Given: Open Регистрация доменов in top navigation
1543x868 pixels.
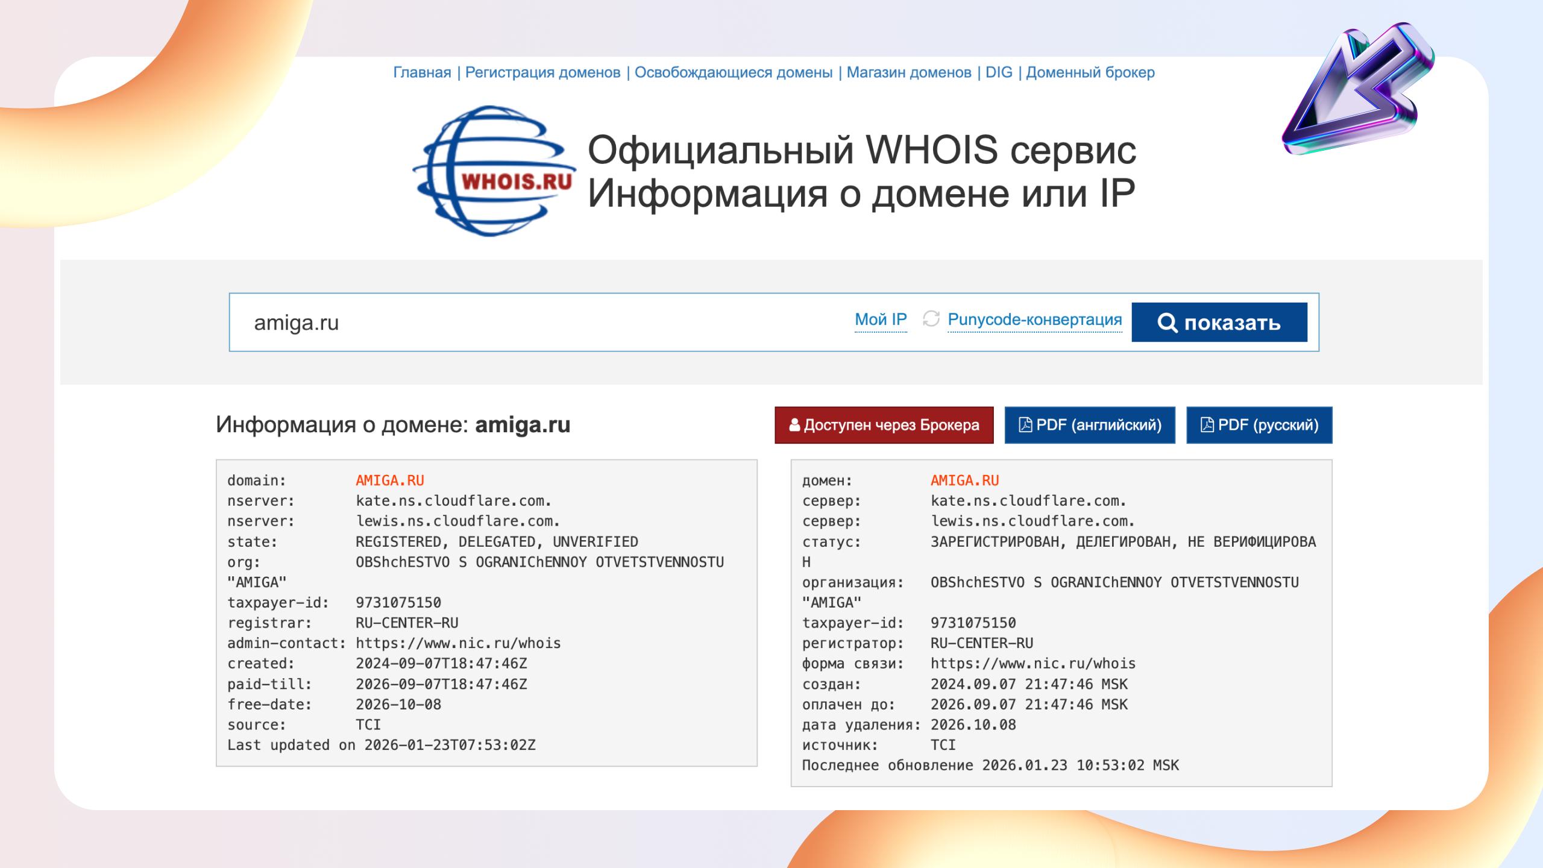Looking at the screenshot, I should click(542, 72).
